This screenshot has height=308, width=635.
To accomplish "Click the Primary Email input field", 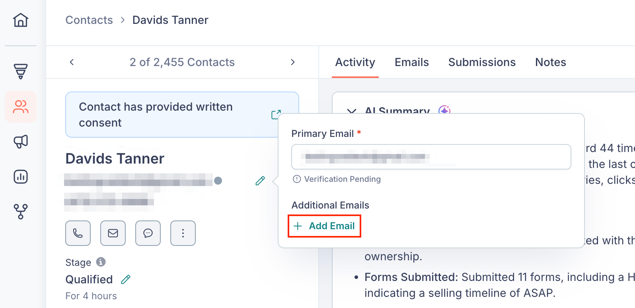I will point(431,157).
